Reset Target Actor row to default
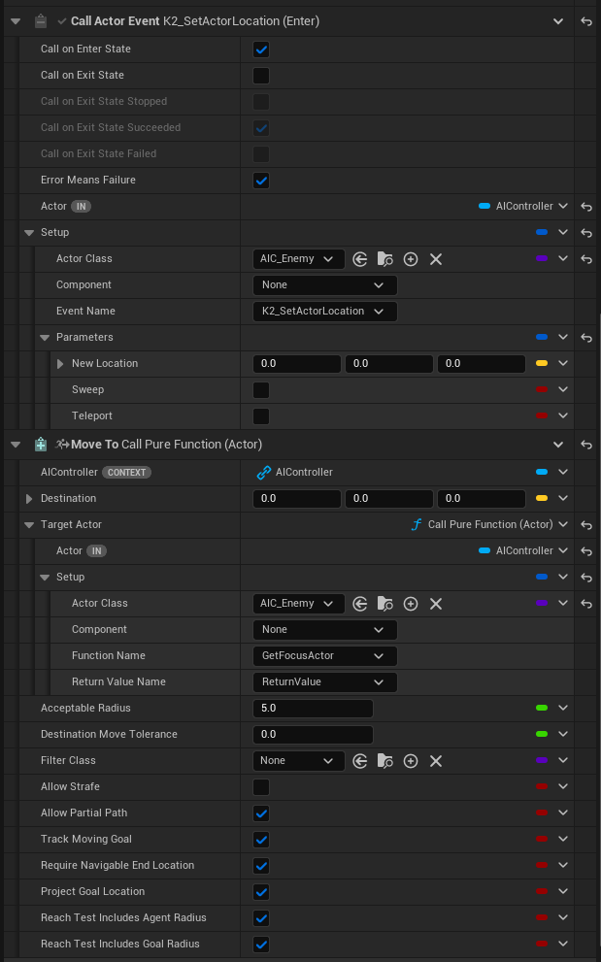Image resolution: width=601 pixels, height=962 pixels. (x=586, y=525)
